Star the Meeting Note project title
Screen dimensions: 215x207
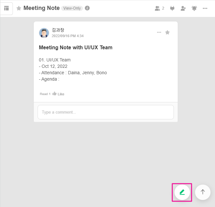coord(19,8)
